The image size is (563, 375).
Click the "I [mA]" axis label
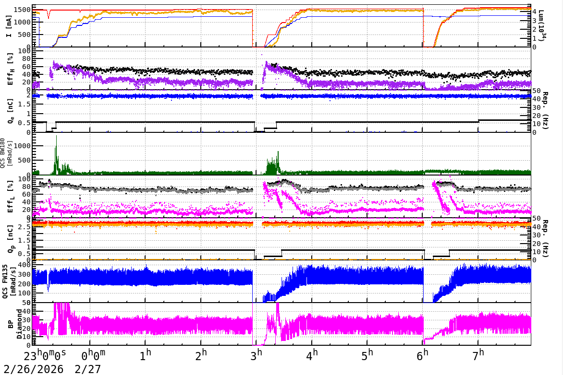(x=9, y=26)
